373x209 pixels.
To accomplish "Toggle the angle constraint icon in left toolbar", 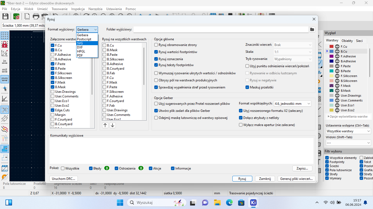I will click(x=5, y=99).
